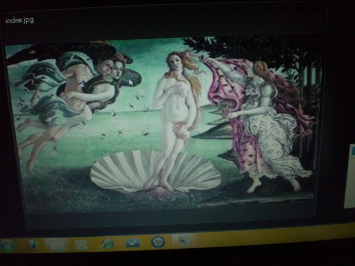Image resolution: width=355 pixels, height=266 pixels.
Task: Click the Birth of Venus image
Action: pyautogui.click(x=163, y=124)
